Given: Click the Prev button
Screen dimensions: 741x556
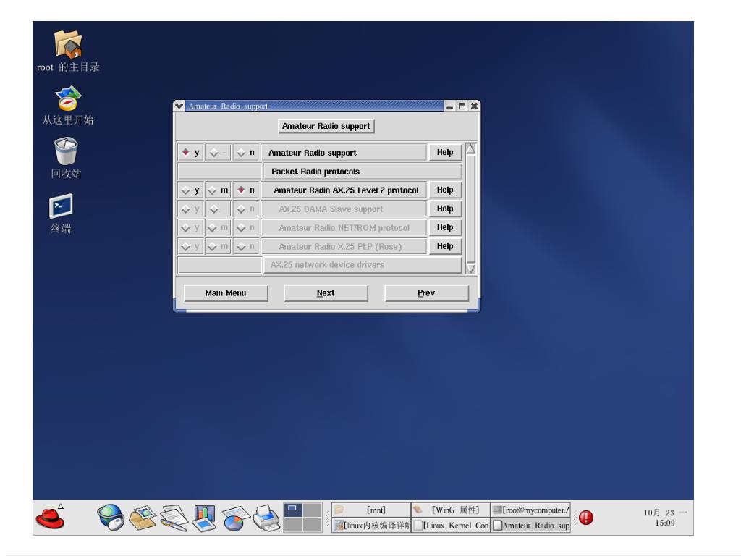Looking at the screenshot, I should pyautogui.click(x=427, y=293).
